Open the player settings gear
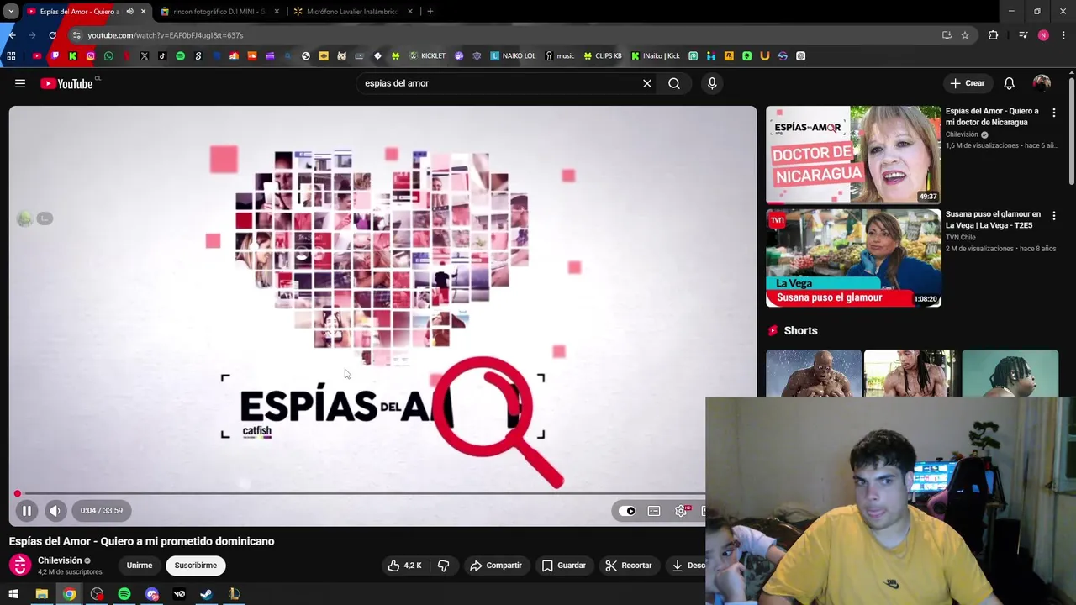Screen dimensions: 1076x605 tap(681, 511)
